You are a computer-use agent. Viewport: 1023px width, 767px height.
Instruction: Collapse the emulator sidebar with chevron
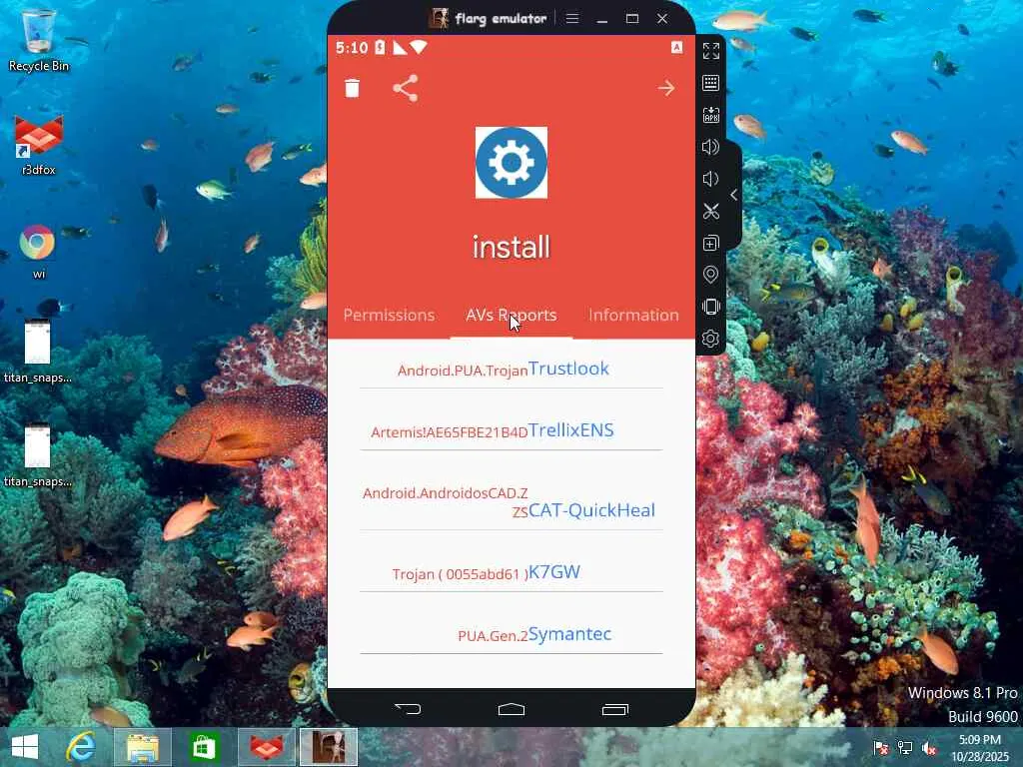tap(734, 195)
